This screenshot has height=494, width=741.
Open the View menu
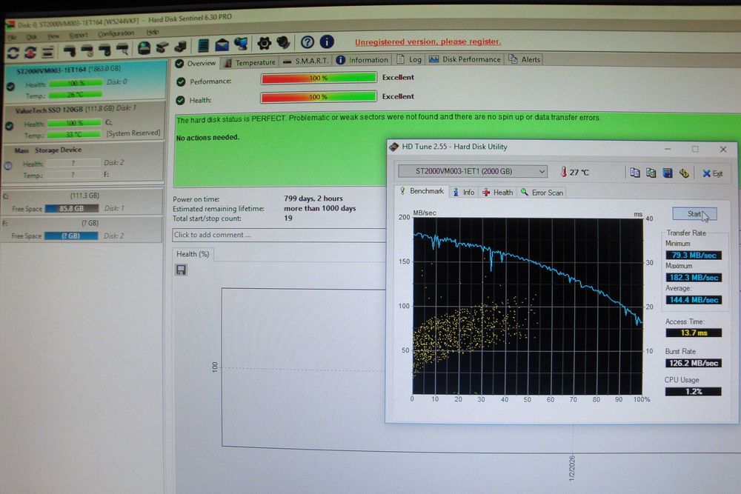pyautogui.click(x=53, y=36)
